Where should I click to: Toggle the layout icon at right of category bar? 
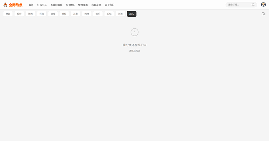point(263,14)
